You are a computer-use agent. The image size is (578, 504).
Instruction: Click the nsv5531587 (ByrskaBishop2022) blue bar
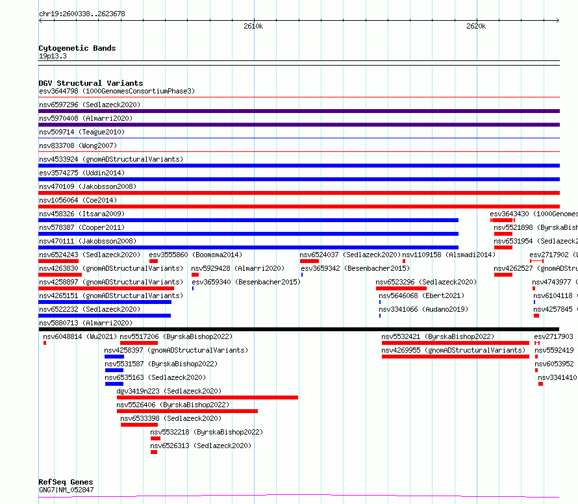[x=114, y=370]
